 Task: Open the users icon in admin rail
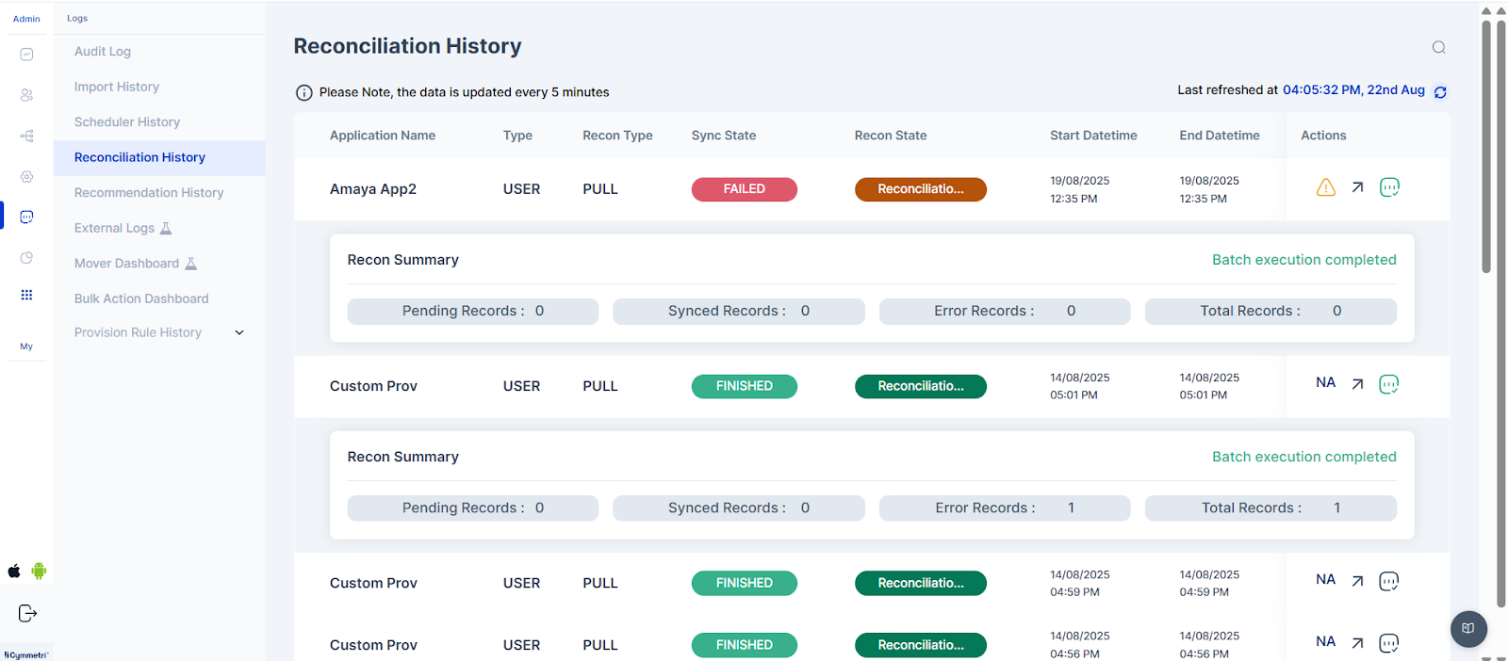pos(26,95)
